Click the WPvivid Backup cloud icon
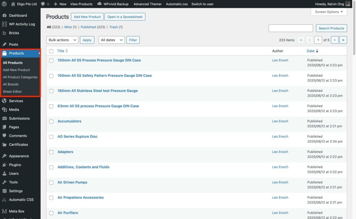The height and width of the screenshot is (219, 356). coord(99,4)
